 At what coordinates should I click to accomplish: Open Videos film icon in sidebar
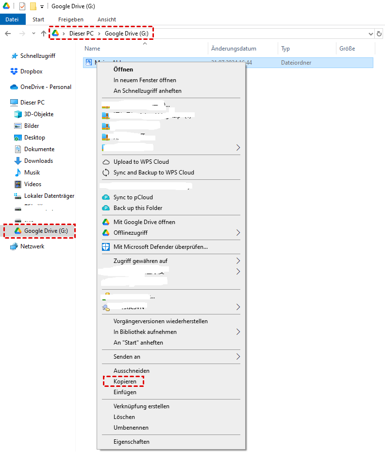(18, 184)
